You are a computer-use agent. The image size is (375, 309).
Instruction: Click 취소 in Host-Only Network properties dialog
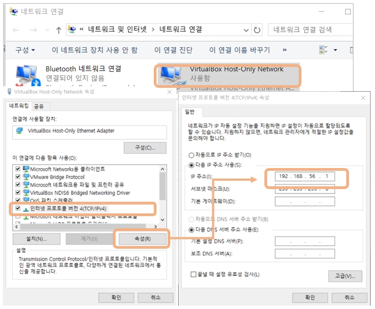pos(155,297)
